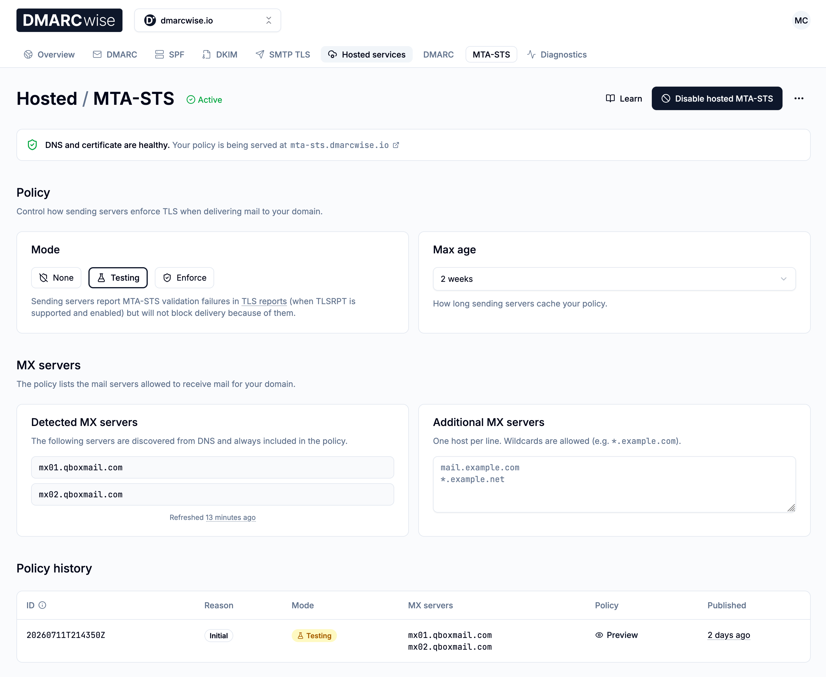826x677 pixels.
Task: Click the Initial reason badge
Action: 219,636
